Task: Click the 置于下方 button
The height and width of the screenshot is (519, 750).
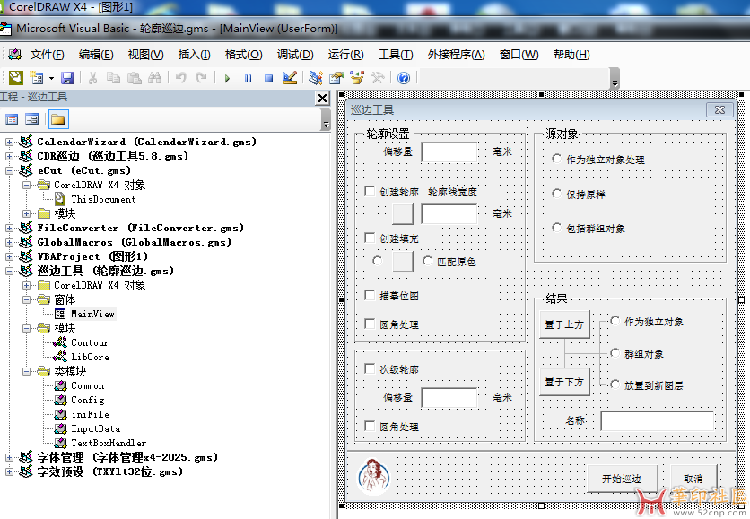Action: (564, 382)
